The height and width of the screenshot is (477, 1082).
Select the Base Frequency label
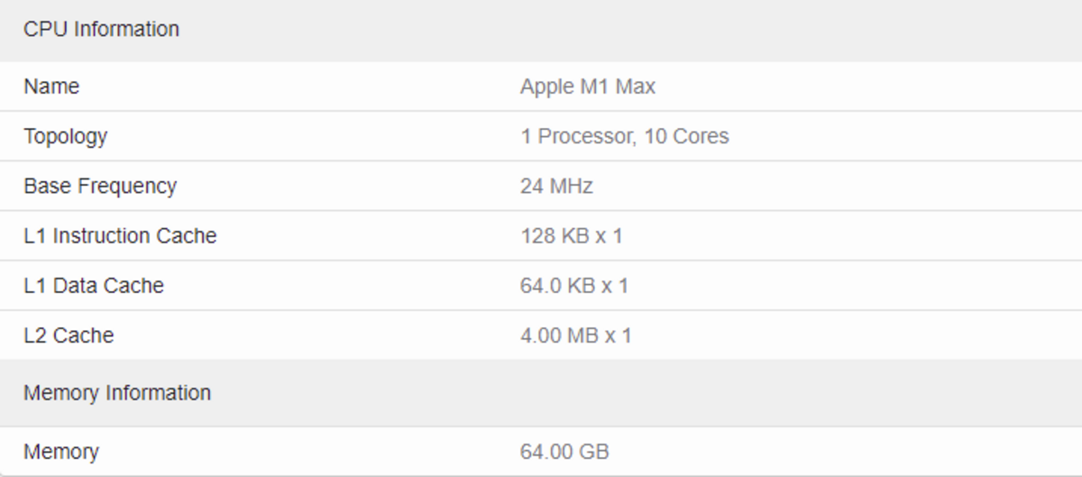coord(100,186)
